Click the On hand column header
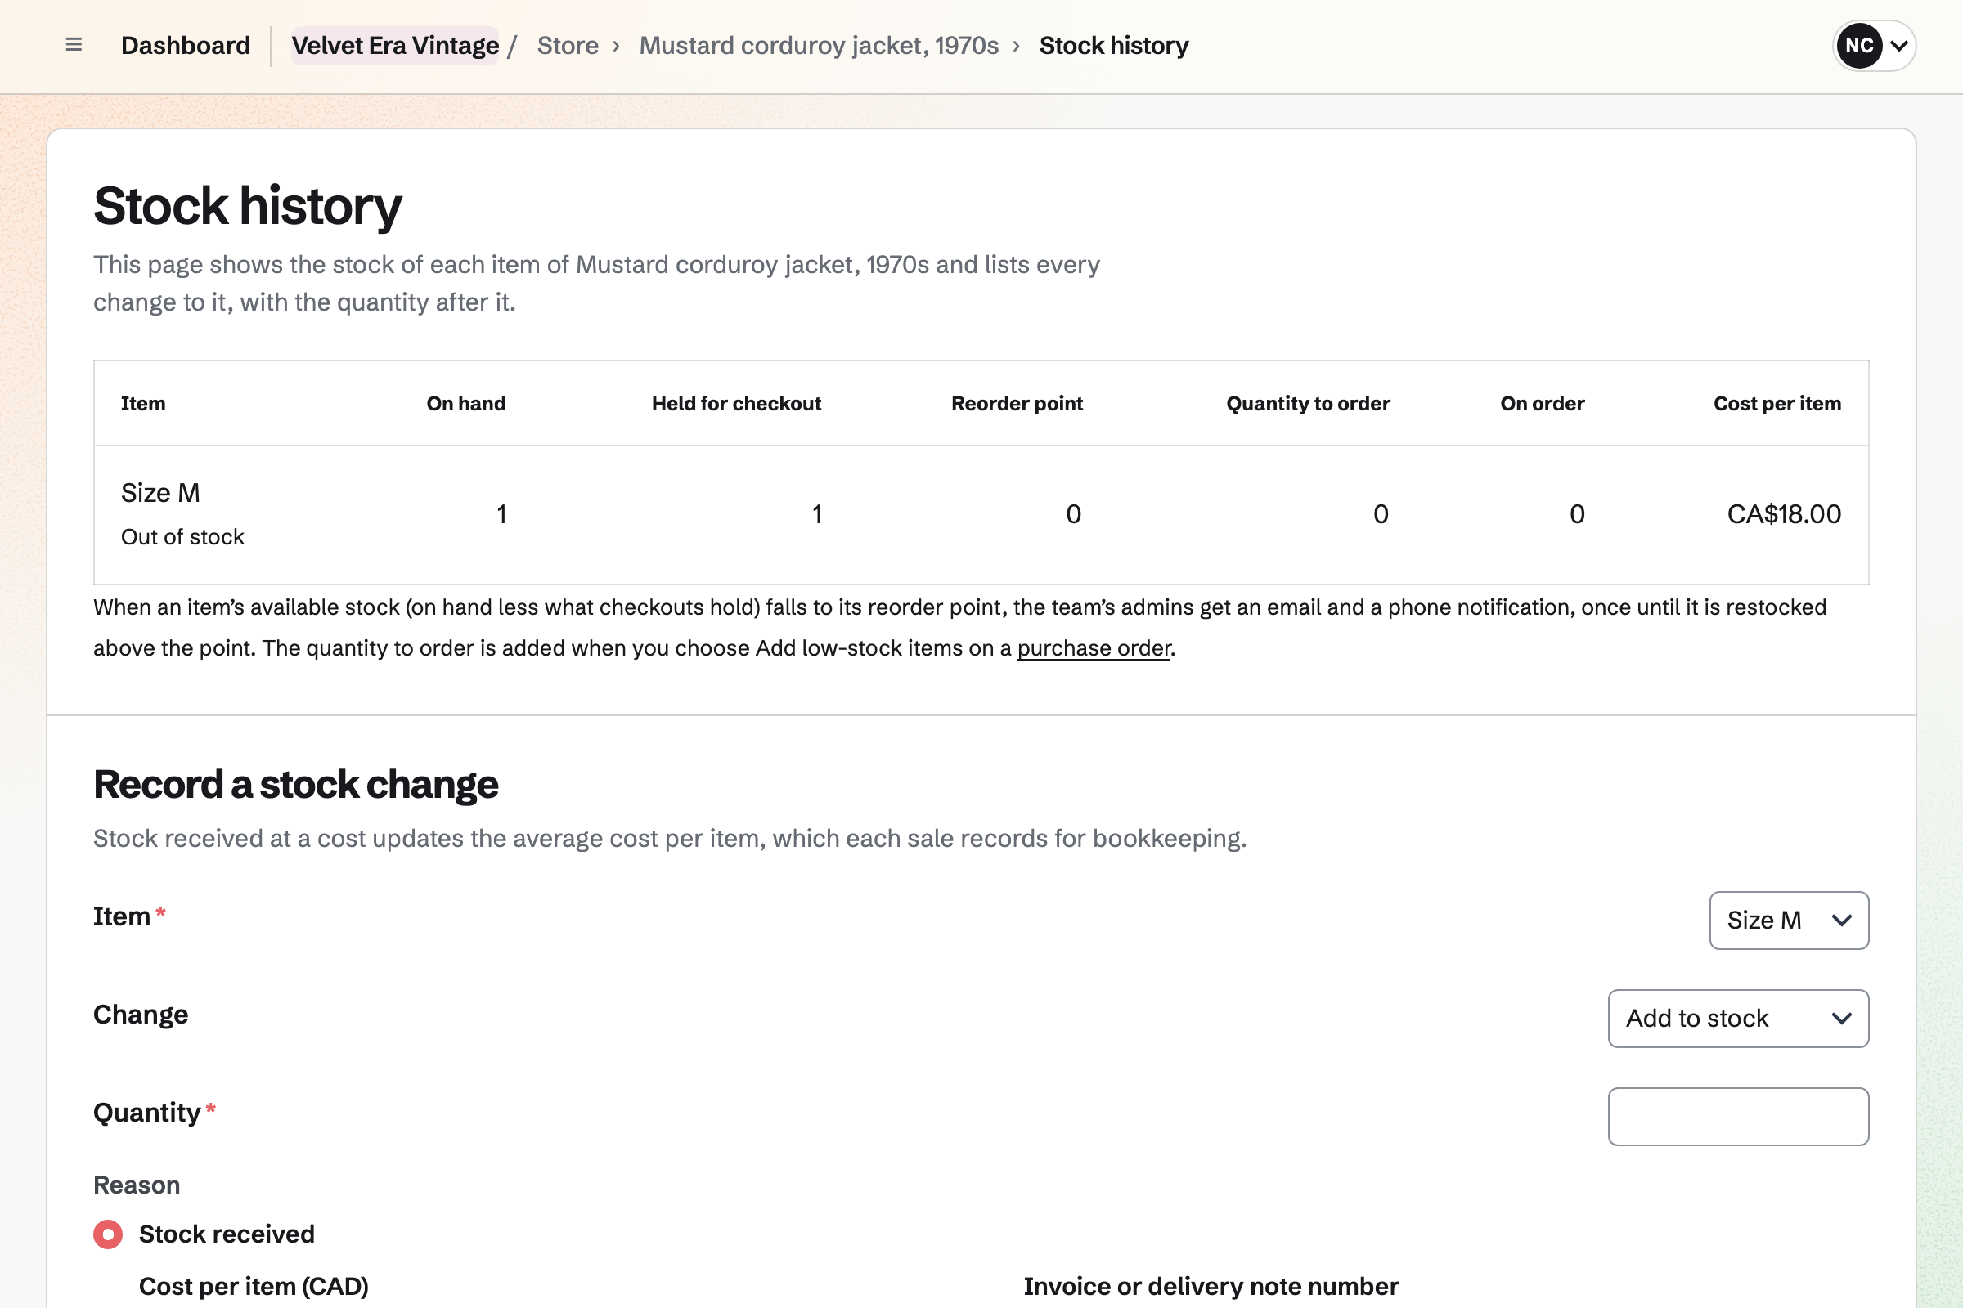This screenshot has width=1963, height=1308. [x=465, y=404]
